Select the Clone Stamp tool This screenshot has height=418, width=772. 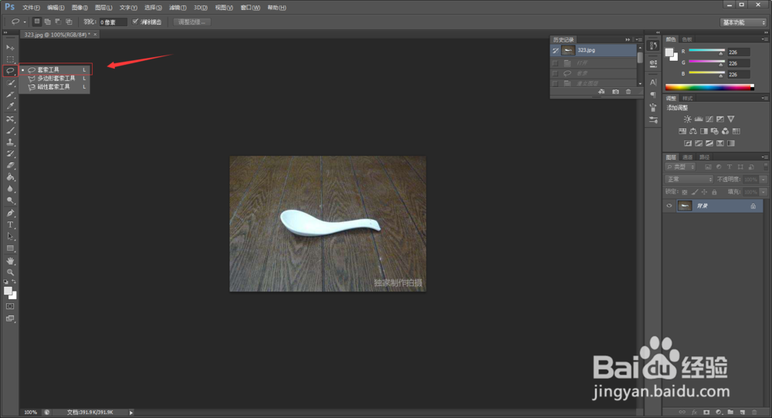tap(10, 142)
